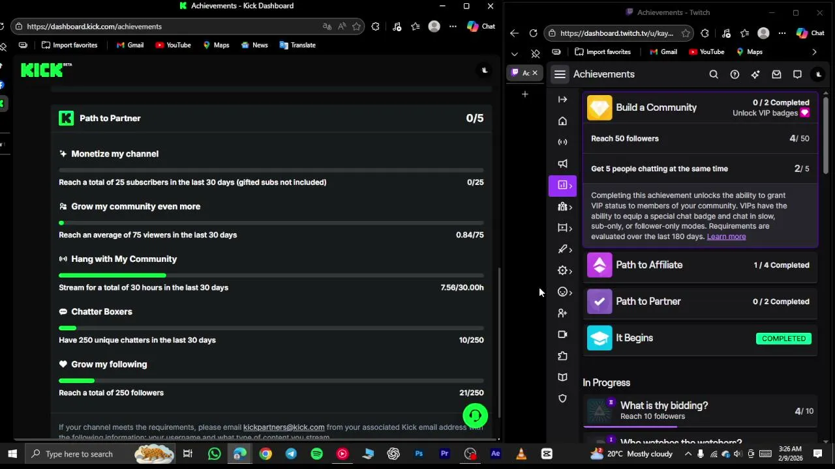The width and height of the screenshot is (835, 469).
Task: Open Import favorites in Twitch window
Action: [602, 52]
